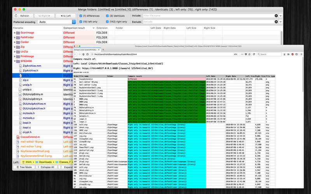Sort by the Right Size column header

pos(212,28)
